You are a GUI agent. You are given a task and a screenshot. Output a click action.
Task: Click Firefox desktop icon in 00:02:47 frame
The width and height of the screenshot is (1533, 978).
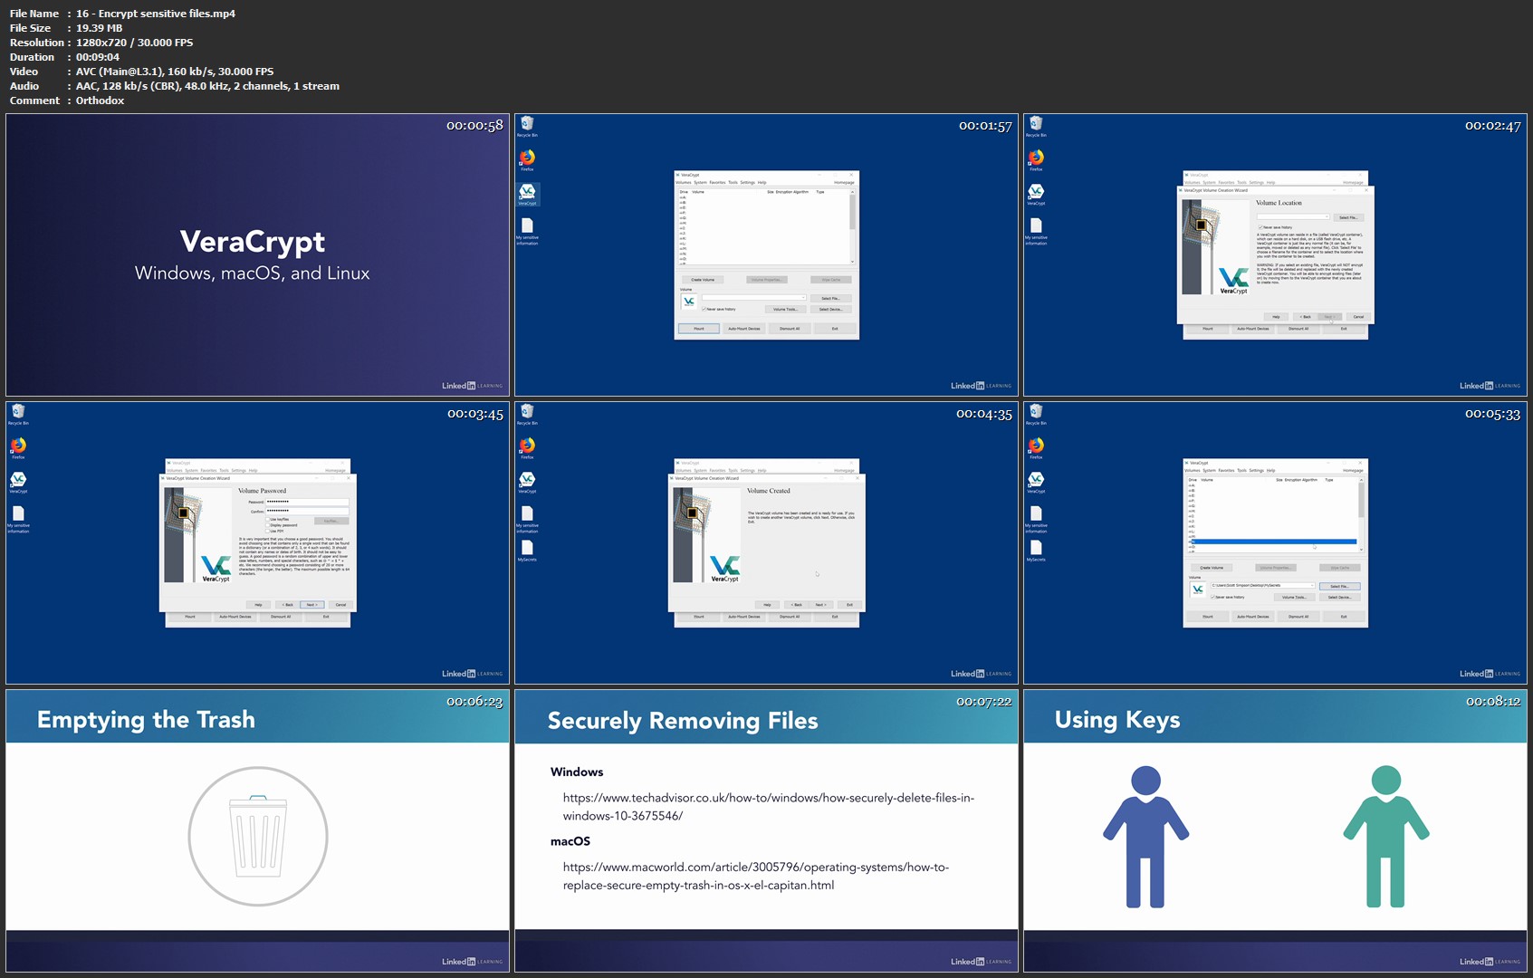pyautogui.click(x=1036, y=157)
